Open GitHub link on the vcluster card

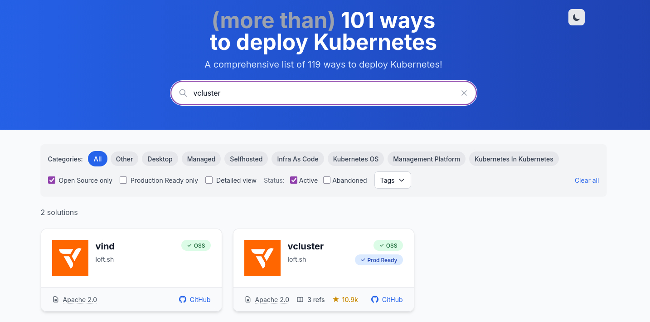[387, 299]
